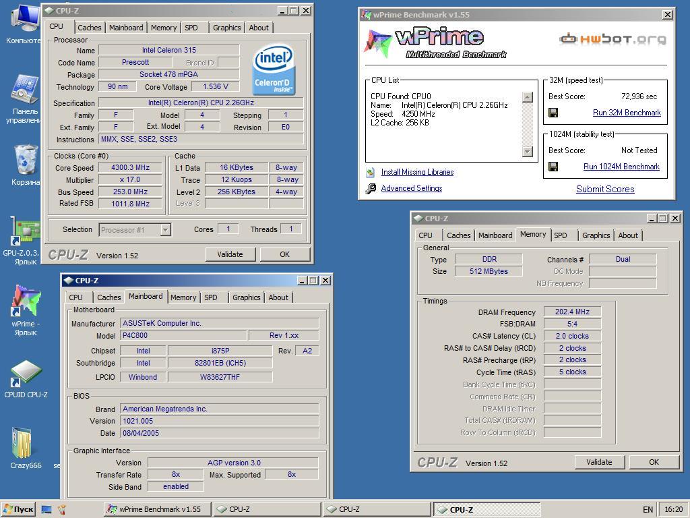Viewport: 690px width, 518px height.
Task: Click Validate in Memory CPU-Z window
Action: pyautogui.click(x=599, y=462)
